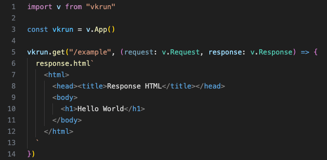Click the Response HTML title text

coord(134,86)
